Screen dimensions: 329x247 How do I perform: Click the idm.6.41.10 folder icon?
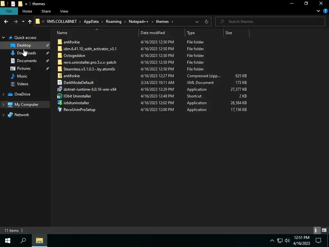tap(60, 49)
